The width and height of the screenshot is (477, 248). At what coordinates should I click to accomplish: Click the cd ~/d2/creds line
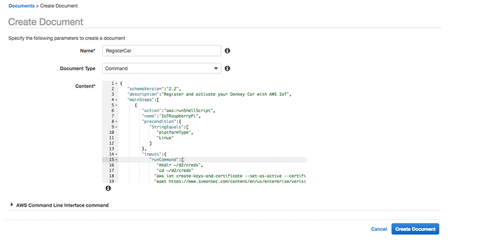click(175, 170)
